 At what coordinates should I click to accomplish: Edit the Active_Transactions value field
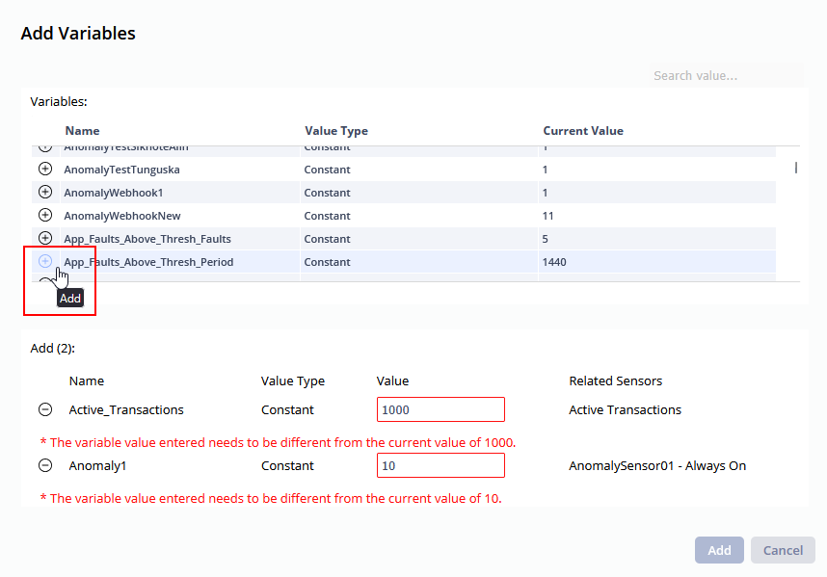coord(440,409)
